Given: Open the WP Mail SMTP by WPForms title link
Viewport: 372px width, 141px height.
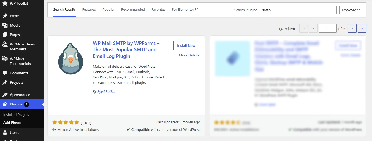Looking at the screenshot, I should [x=126, y=50].
